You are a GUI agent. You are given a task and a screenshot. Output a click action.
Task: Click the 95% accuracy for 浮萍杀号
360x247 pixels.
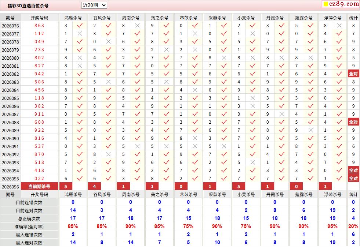pyautogui.click(x=332, y=227)
